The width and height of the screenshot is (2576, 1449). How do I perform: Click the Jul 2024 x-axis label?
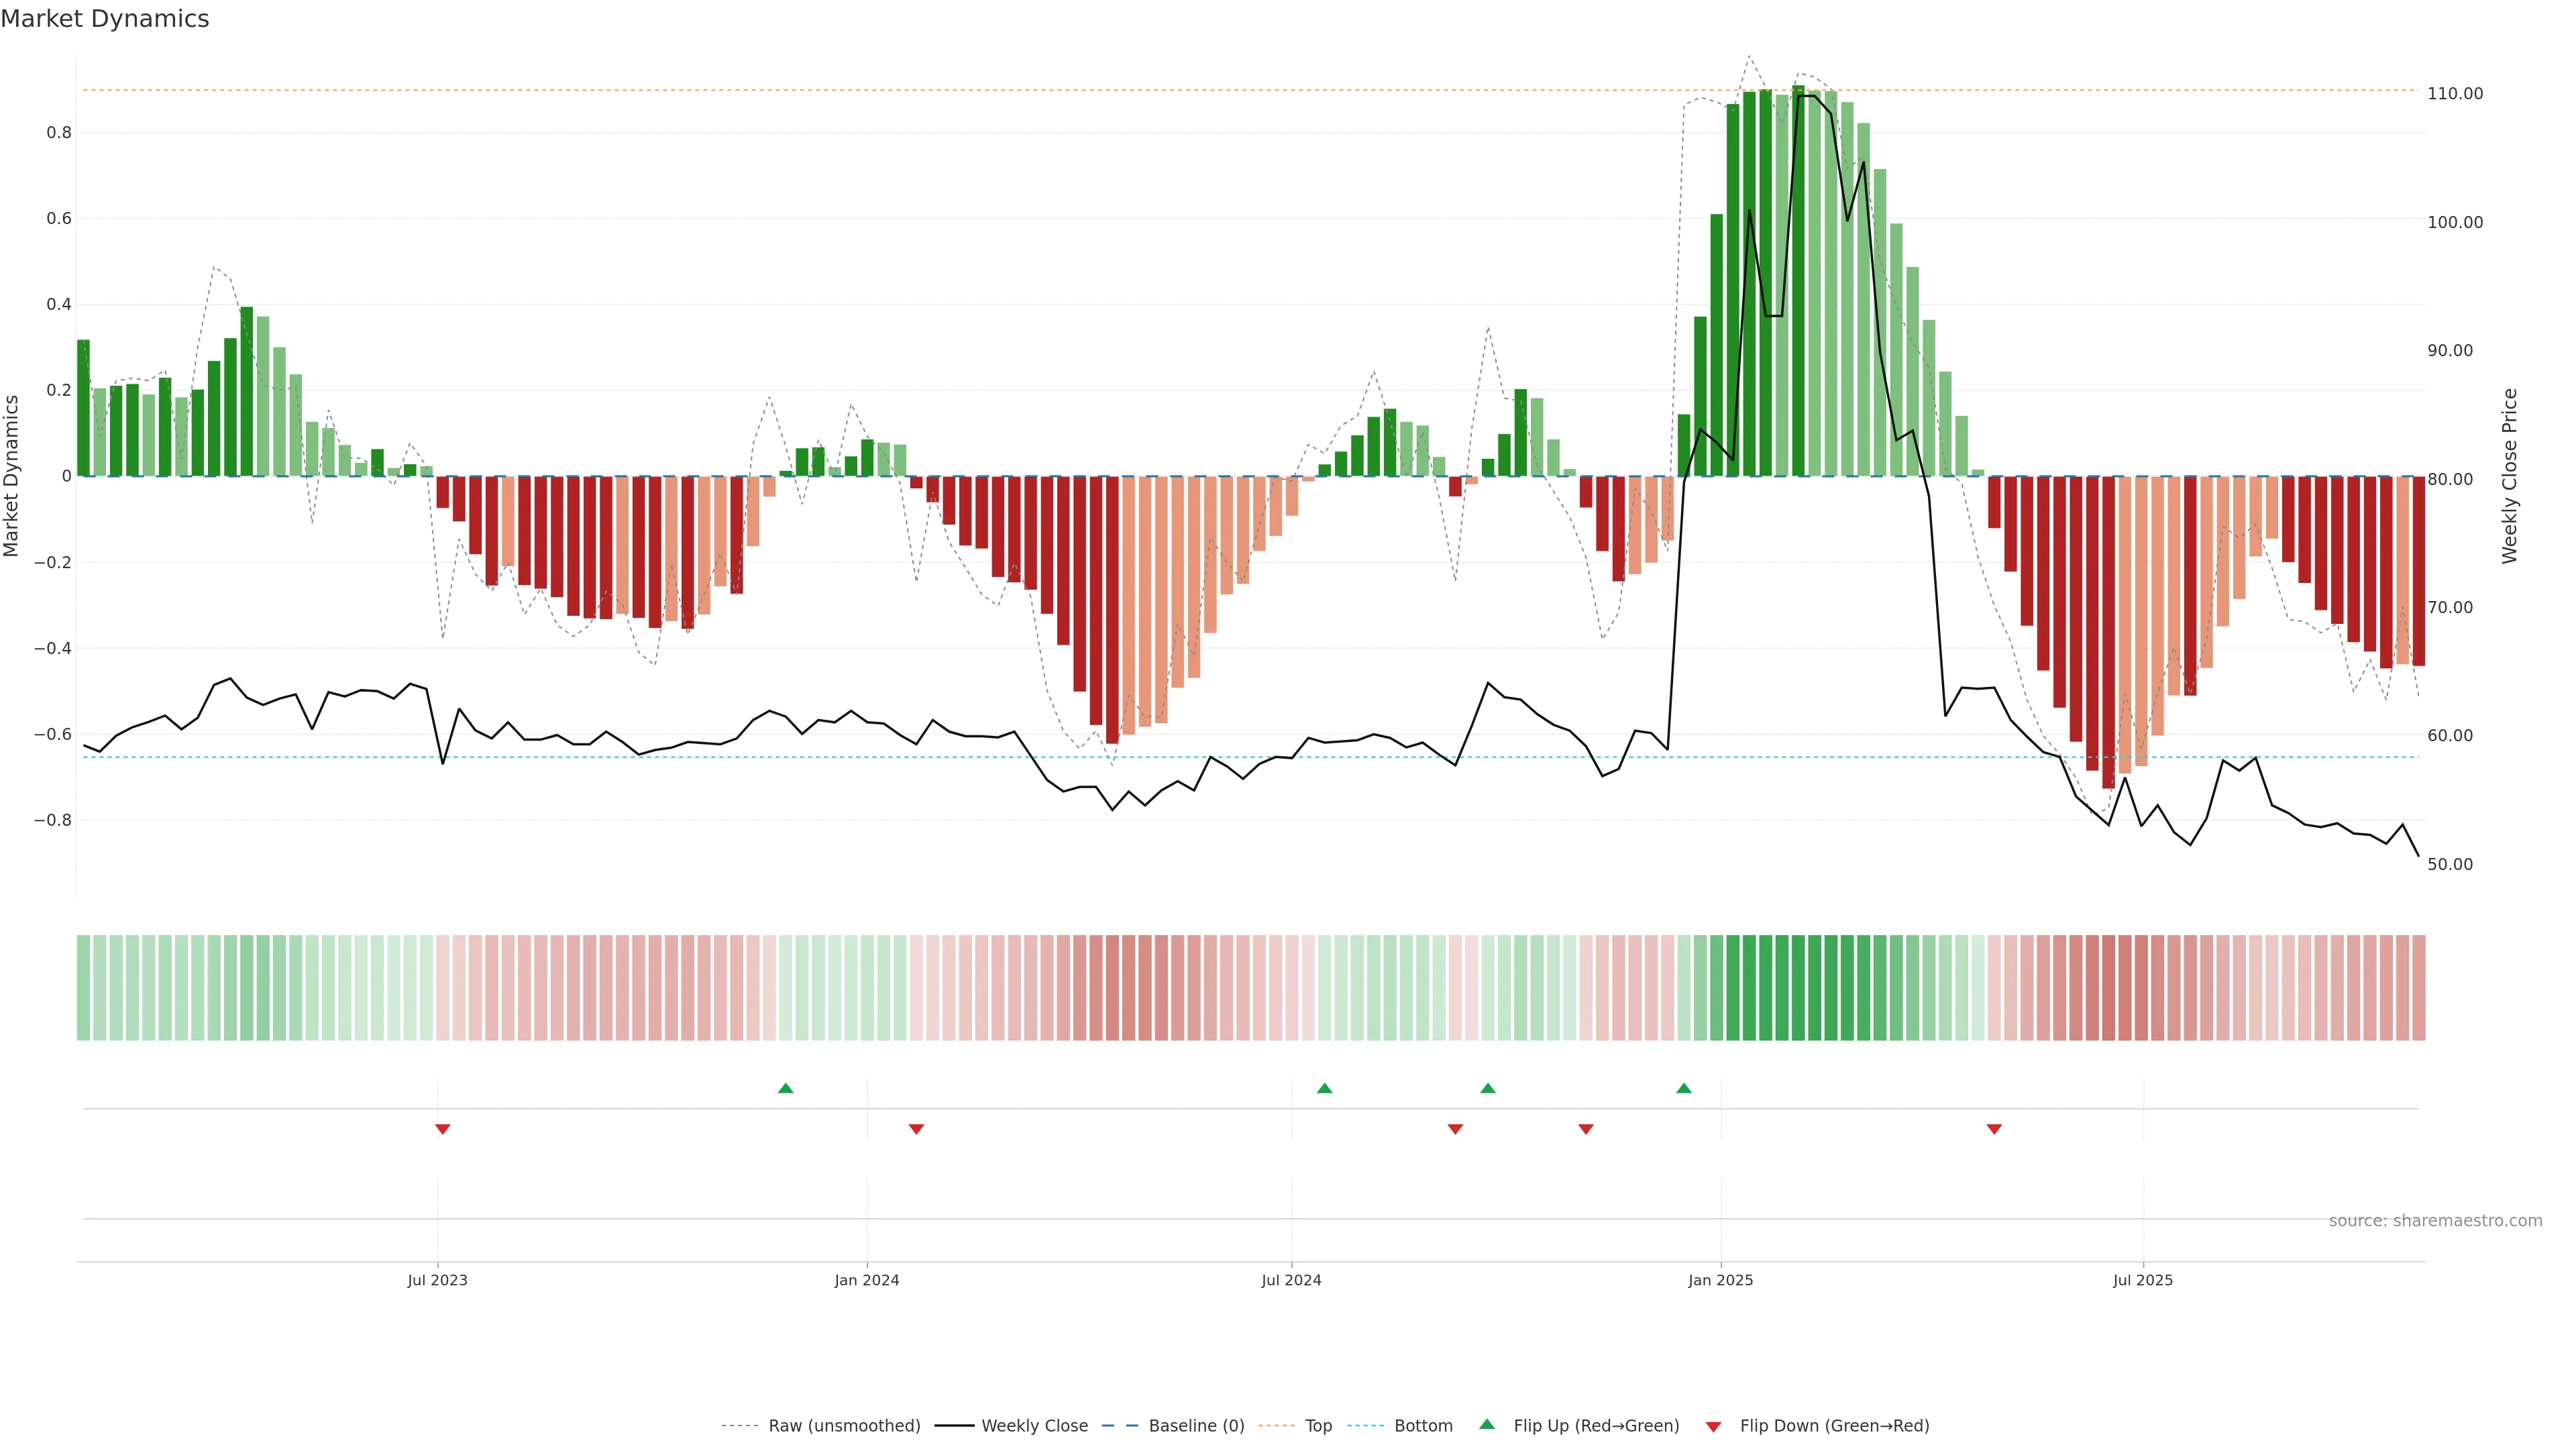point(1291,1280)
